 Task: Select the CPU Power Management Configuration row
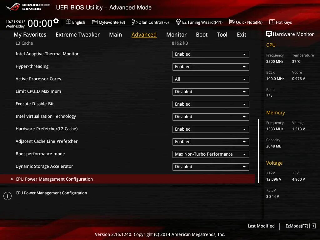127,179
